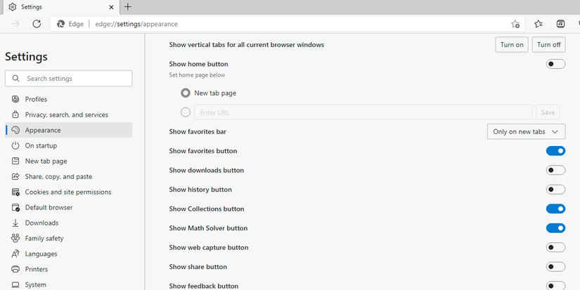Open Printers settings section
The width and height of the screenshot is (580, 290).
(37, 269)
